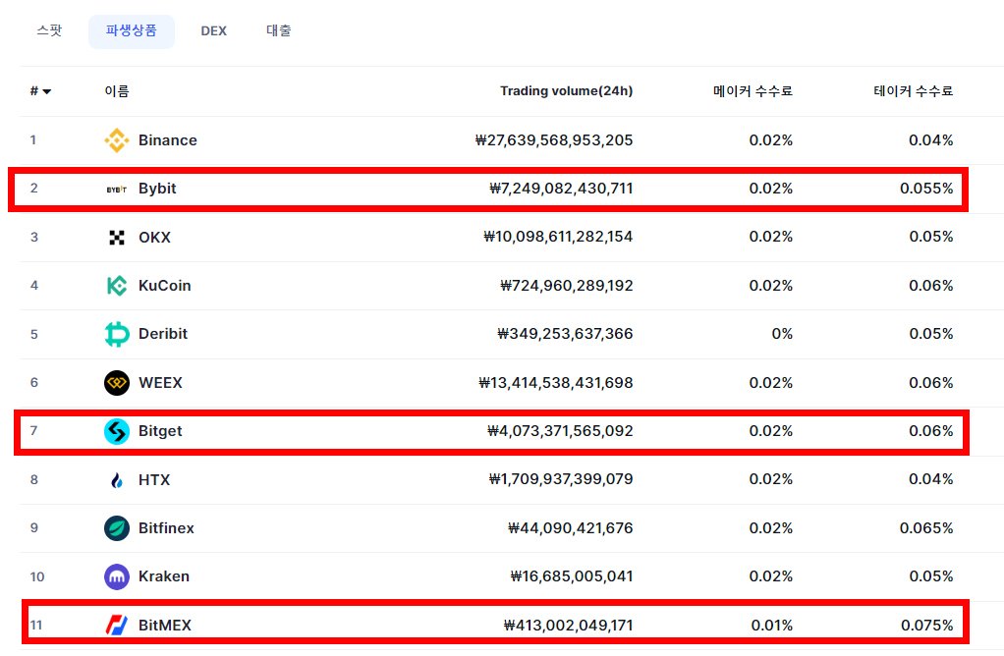Sort by Trading volume(24h) column header
This screenshot has height=656, width=1004.
[566, 91]
